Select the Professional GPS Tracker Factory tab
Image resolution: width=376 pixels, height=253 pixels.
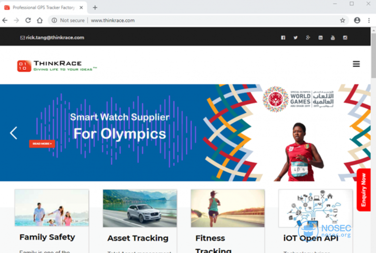coord(44,8)
